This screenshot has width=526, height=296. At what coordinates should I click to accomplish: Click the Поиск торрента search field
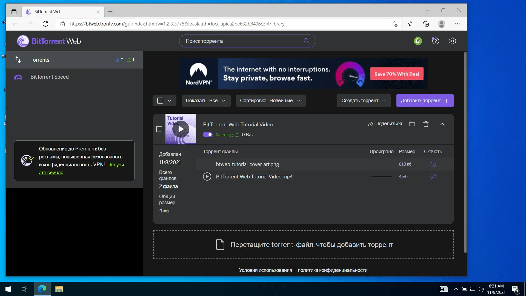(x=247, y=41)
